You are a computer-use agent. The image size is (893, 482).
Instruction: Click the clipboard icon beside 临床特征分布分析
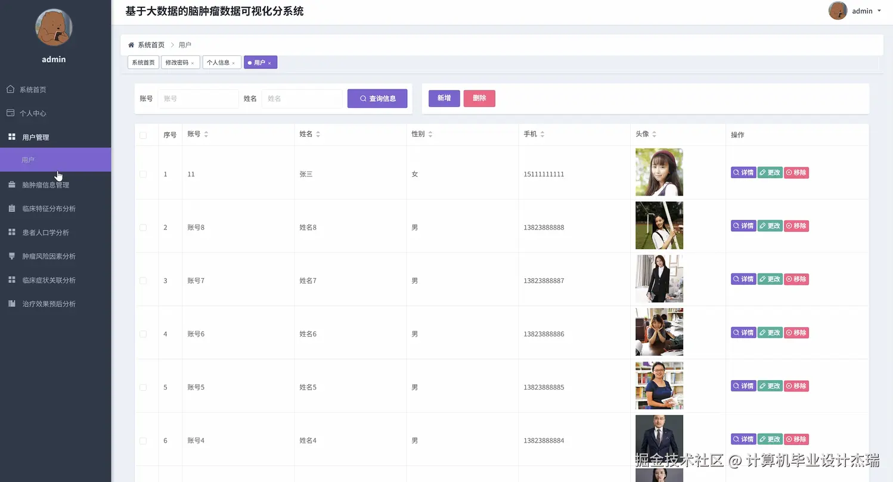[12, 209]
